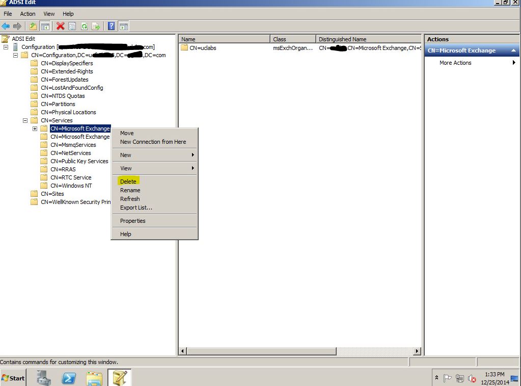Click the CN=RRAS folder icon

point(43,169)
